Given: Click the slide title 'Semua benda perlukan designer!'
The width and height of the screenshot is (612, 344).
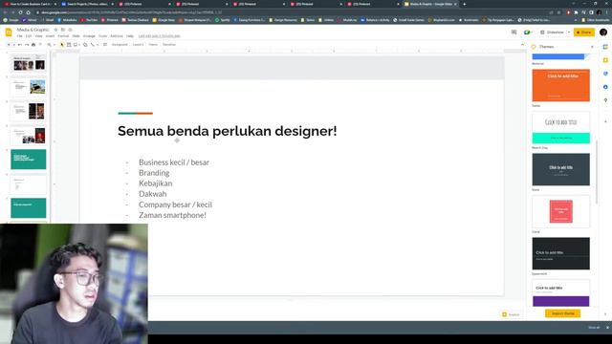Looking at the screenshot, I should coord(228,131).
